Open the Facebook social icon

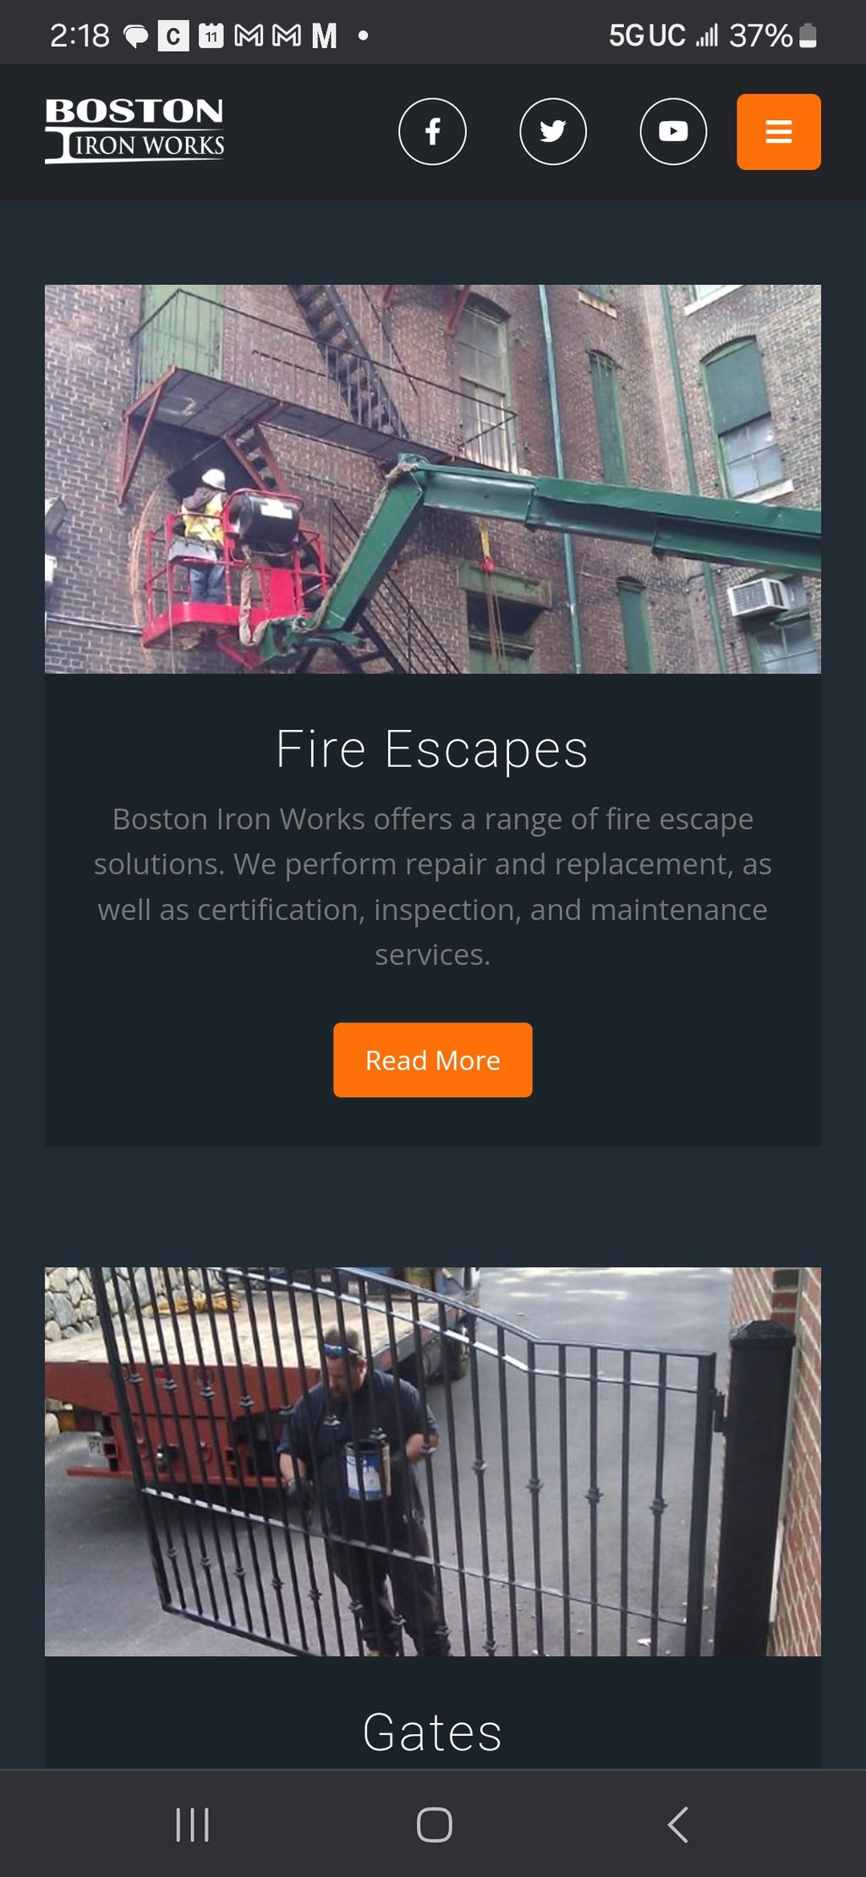click(x=432, y=131)
